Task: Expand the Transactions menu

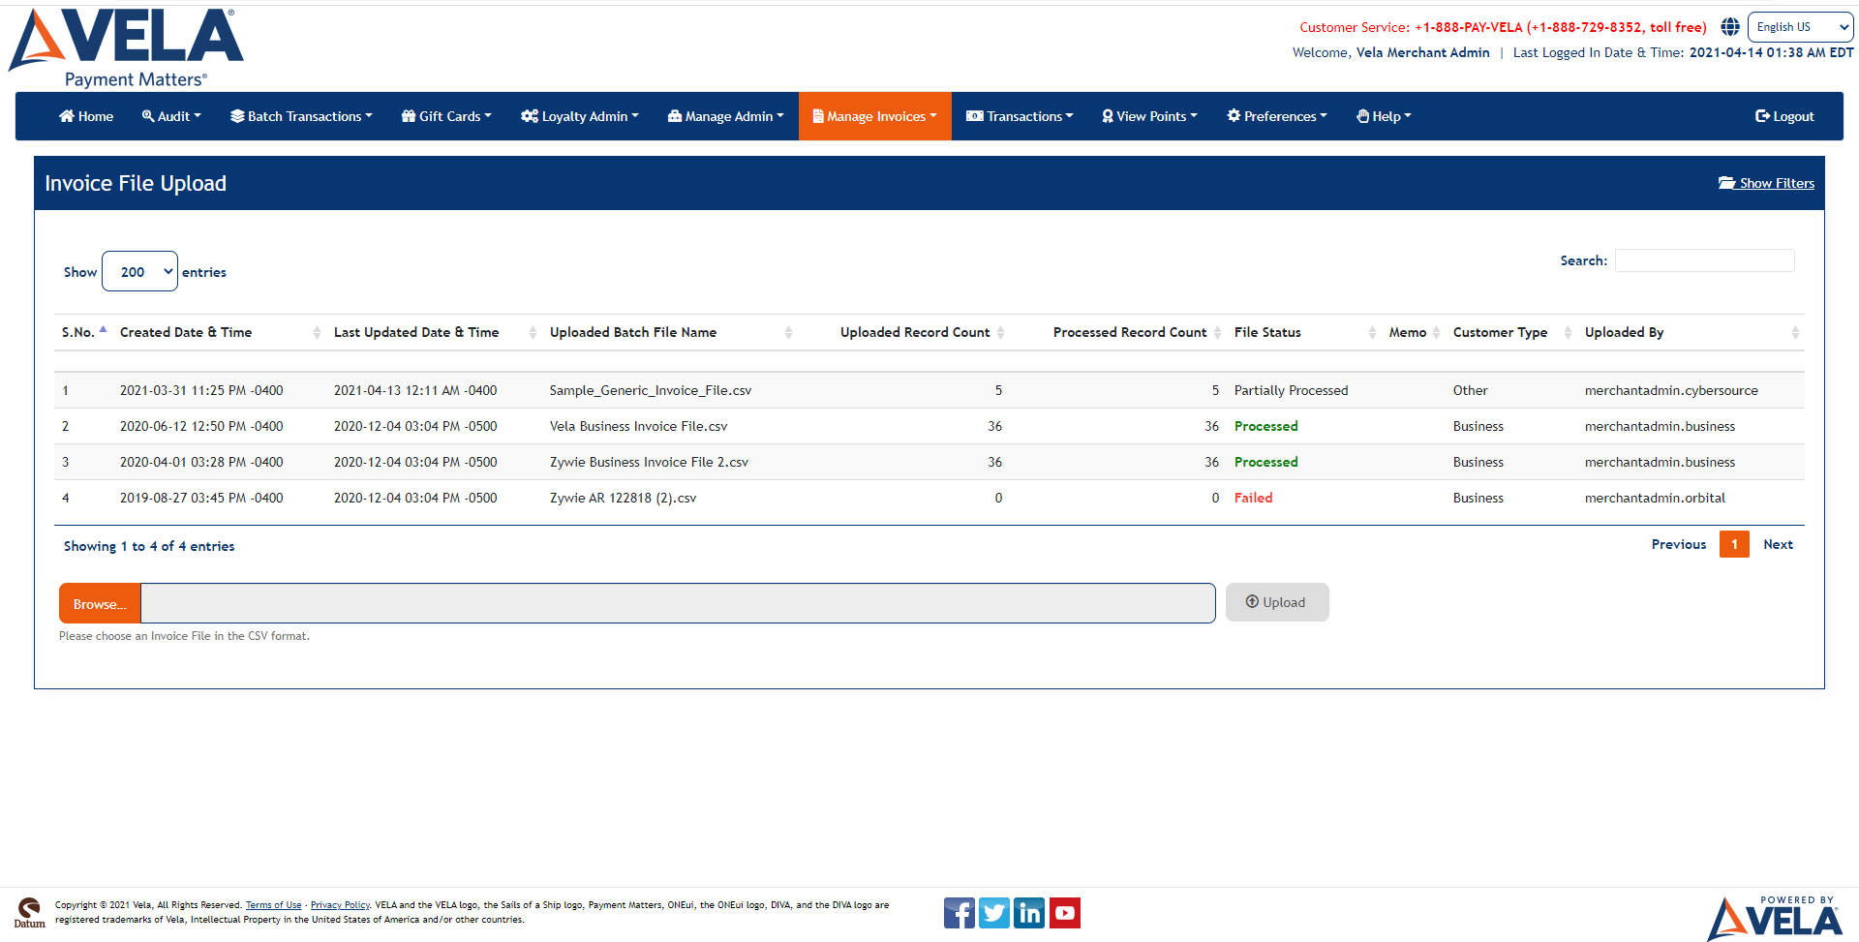Action: point(1020,116)
